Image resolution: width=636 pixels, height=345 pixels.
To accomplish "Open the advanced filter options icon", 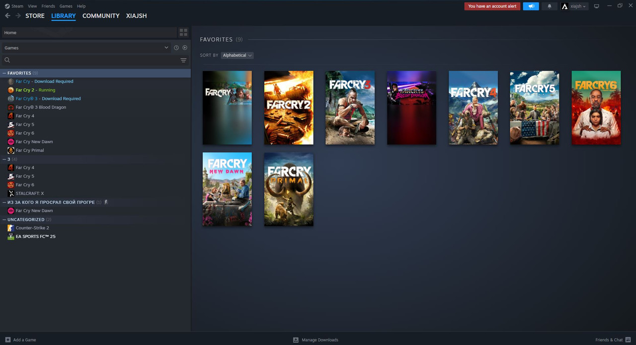I will [183, 60].
